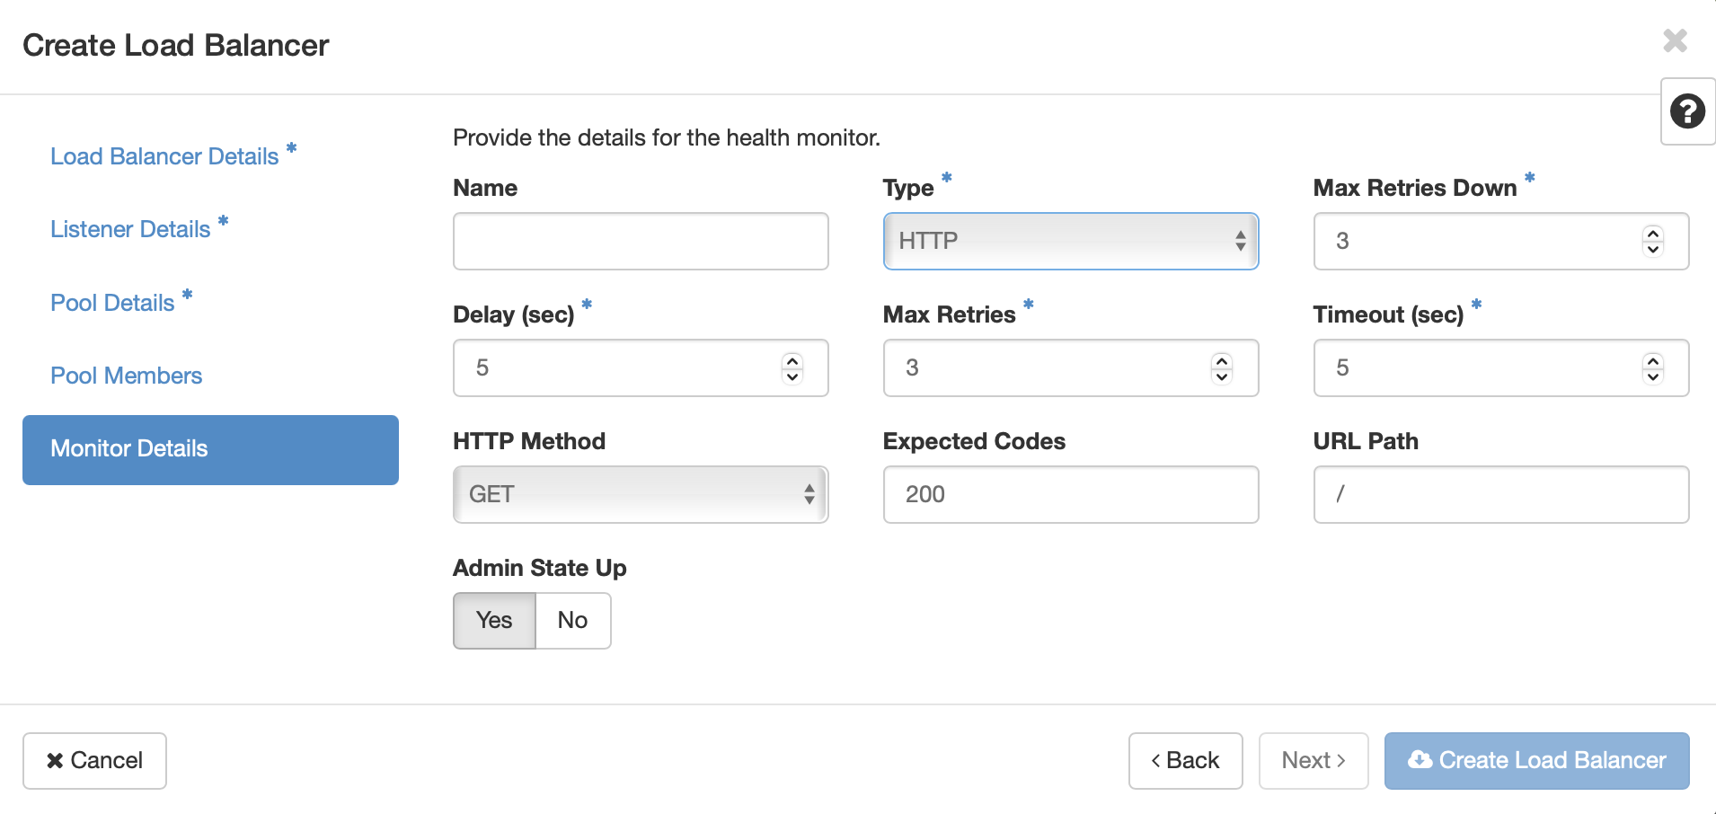Focus the Name input field
This screenshot has height=814, width=1716.
(x=641, y=241)
